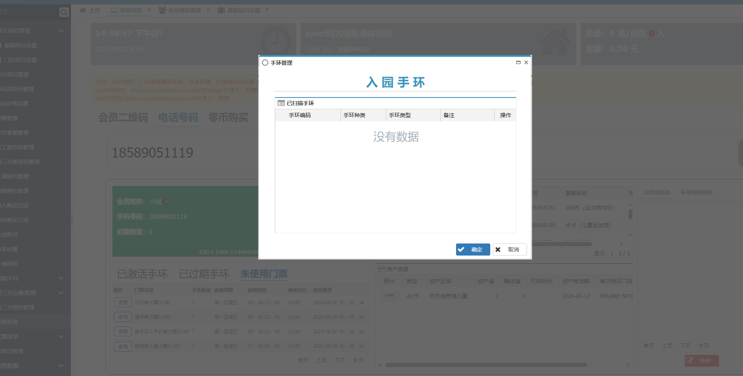Image resolution: width=743 pixels, height=376 pixels.
Task: Click the vertical scrollbar of 套餐名称 list
Action: (630, 214)
